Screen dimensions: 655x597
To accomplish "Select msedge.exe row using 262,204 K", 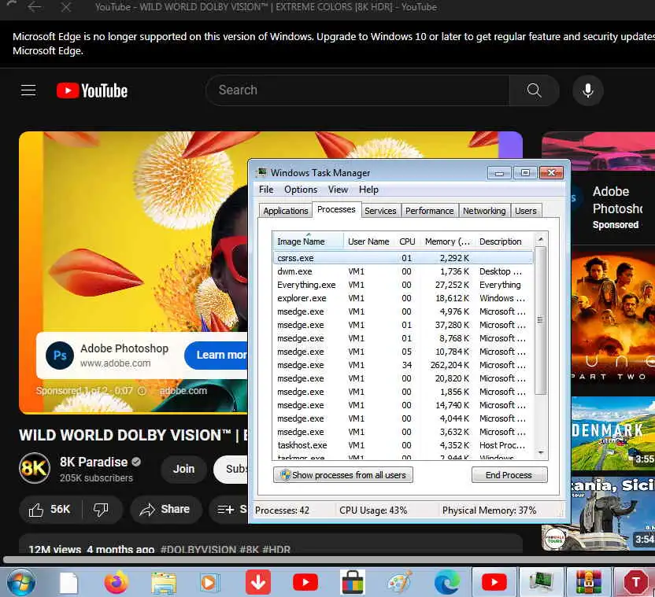I will point(403,365).
